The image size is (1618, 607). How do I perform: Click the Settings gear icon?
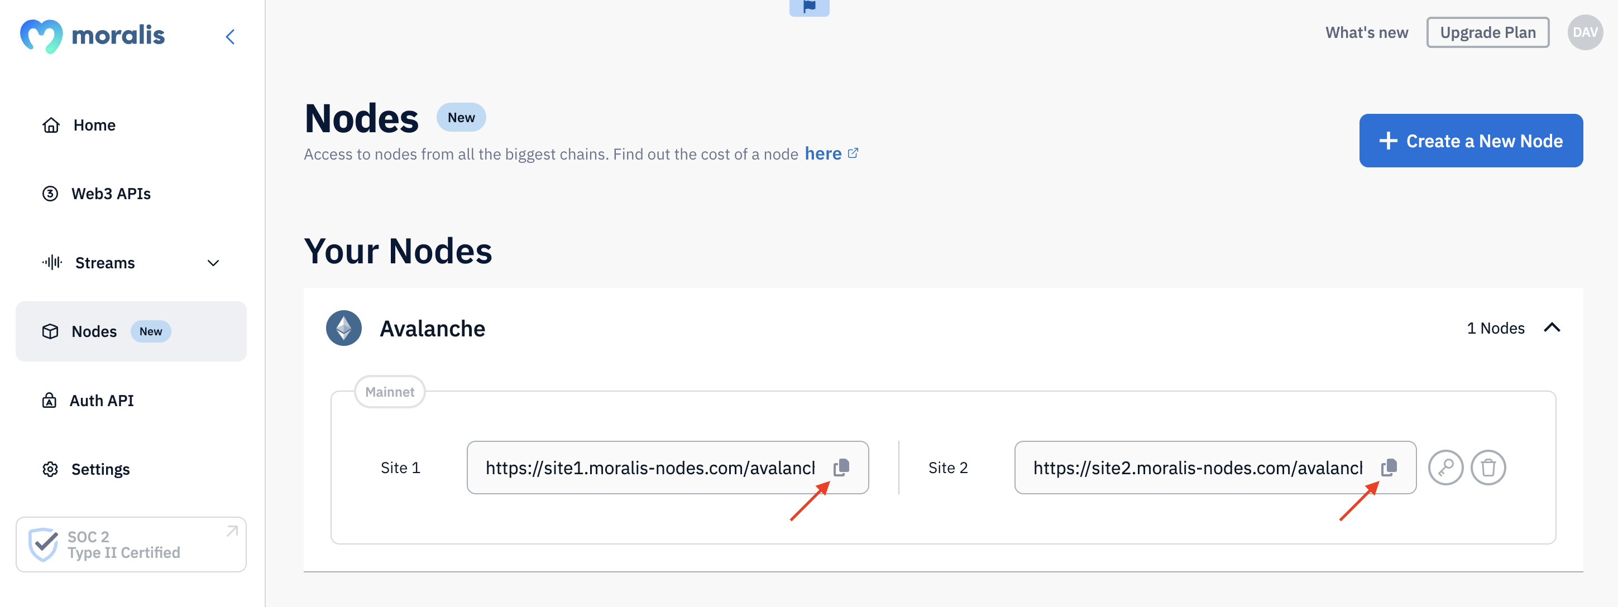pos(50,469)
